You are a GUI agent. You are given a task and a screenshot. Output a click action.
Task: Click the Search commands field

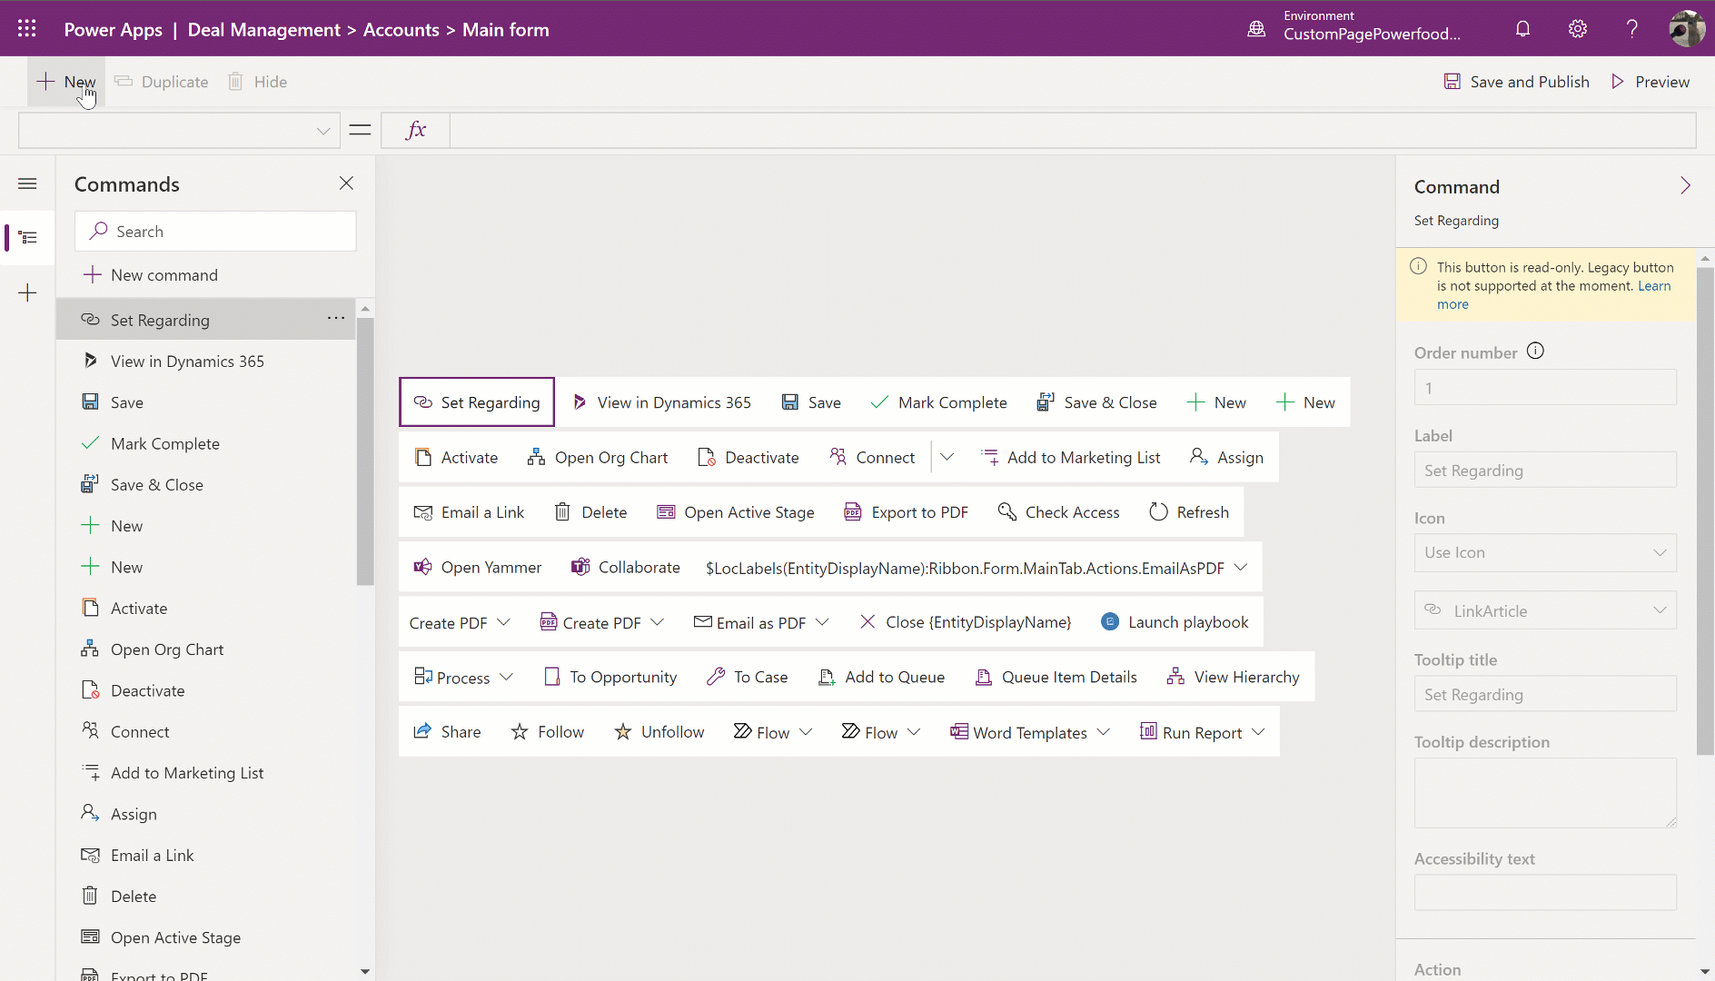pyautogui.click(x=215, y=232)
